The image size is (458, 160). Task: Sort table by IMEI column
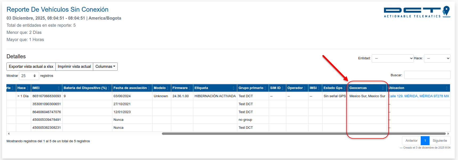click(x=46, y=88)
